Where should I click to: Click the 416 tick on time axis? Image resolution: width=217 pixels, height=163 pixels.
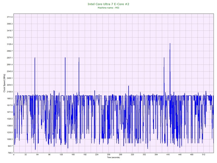point(168,155)
